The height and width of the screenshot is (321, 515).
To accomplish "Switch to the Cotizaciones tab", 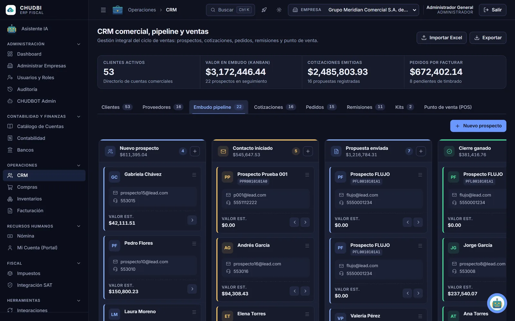I will click(x=275, y=107).
